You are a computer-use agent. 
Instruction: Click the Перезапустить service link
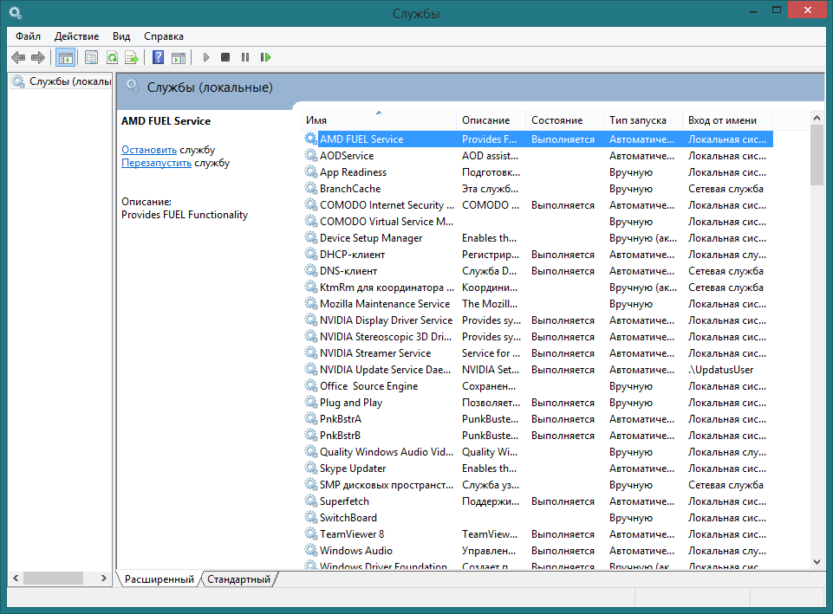[156, 163]
